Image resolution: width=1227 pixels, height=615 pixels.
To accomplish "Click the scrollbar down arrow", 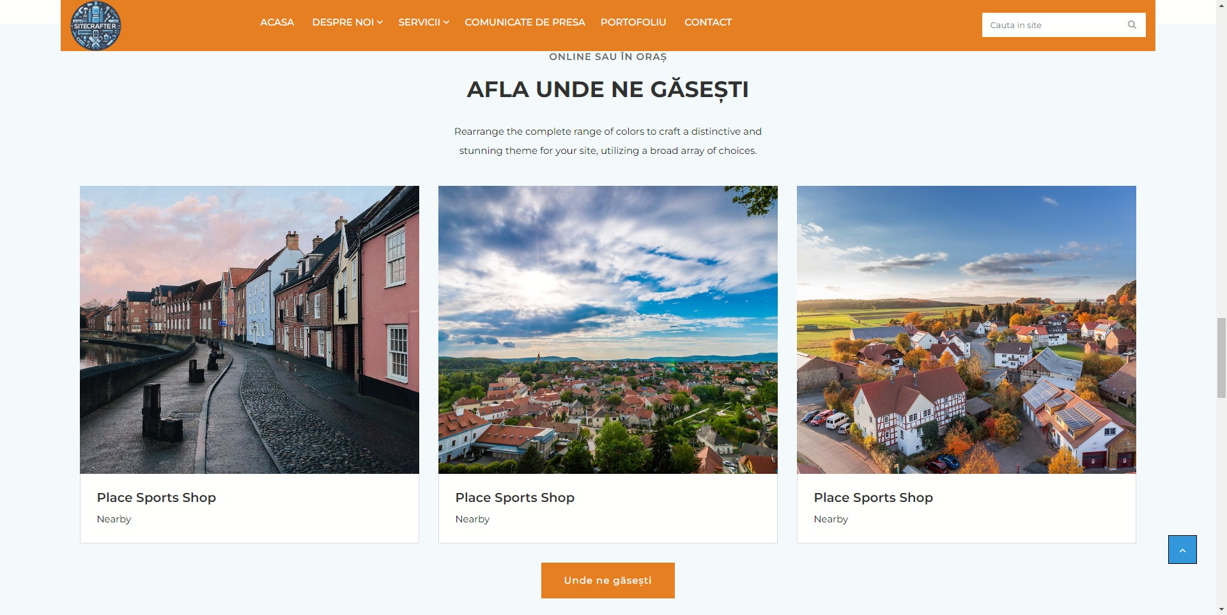I will click(1221, 609).
